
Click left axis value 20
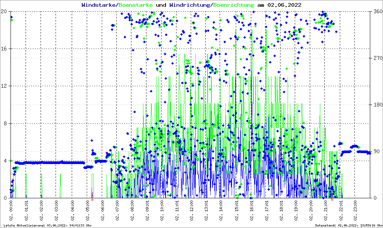tap(4, 11)
